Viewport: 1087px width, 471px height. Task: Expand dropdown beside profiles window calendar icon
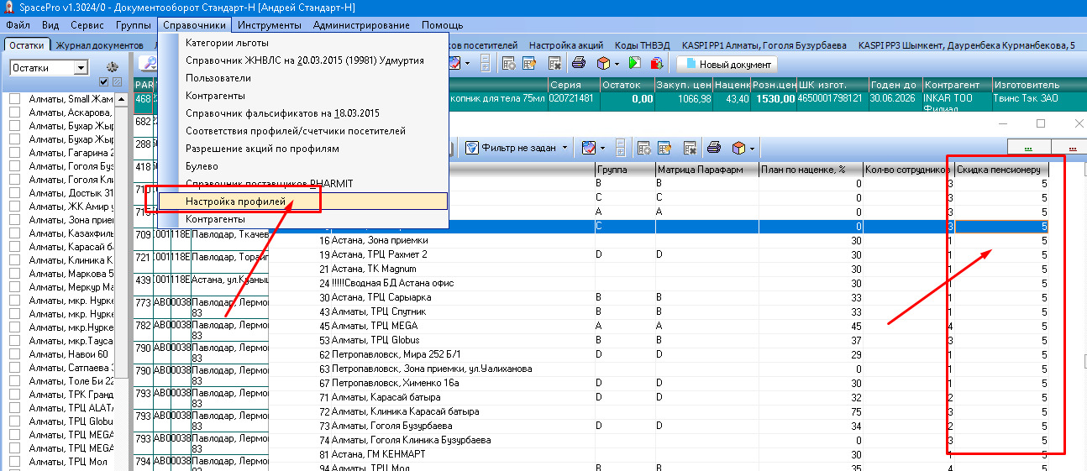602,148
